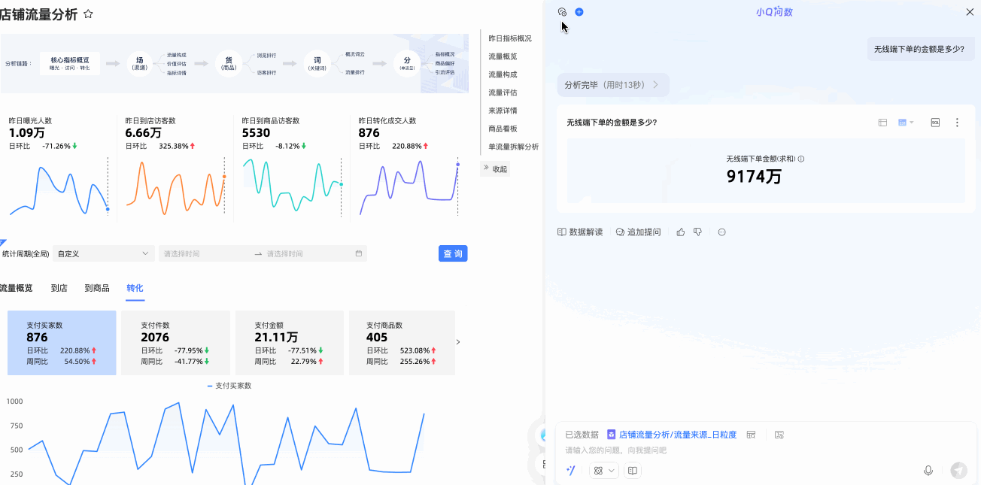The image size is (981, 485).
Task: Click end date field 请选择时间
Action: (x=308, y=254)
